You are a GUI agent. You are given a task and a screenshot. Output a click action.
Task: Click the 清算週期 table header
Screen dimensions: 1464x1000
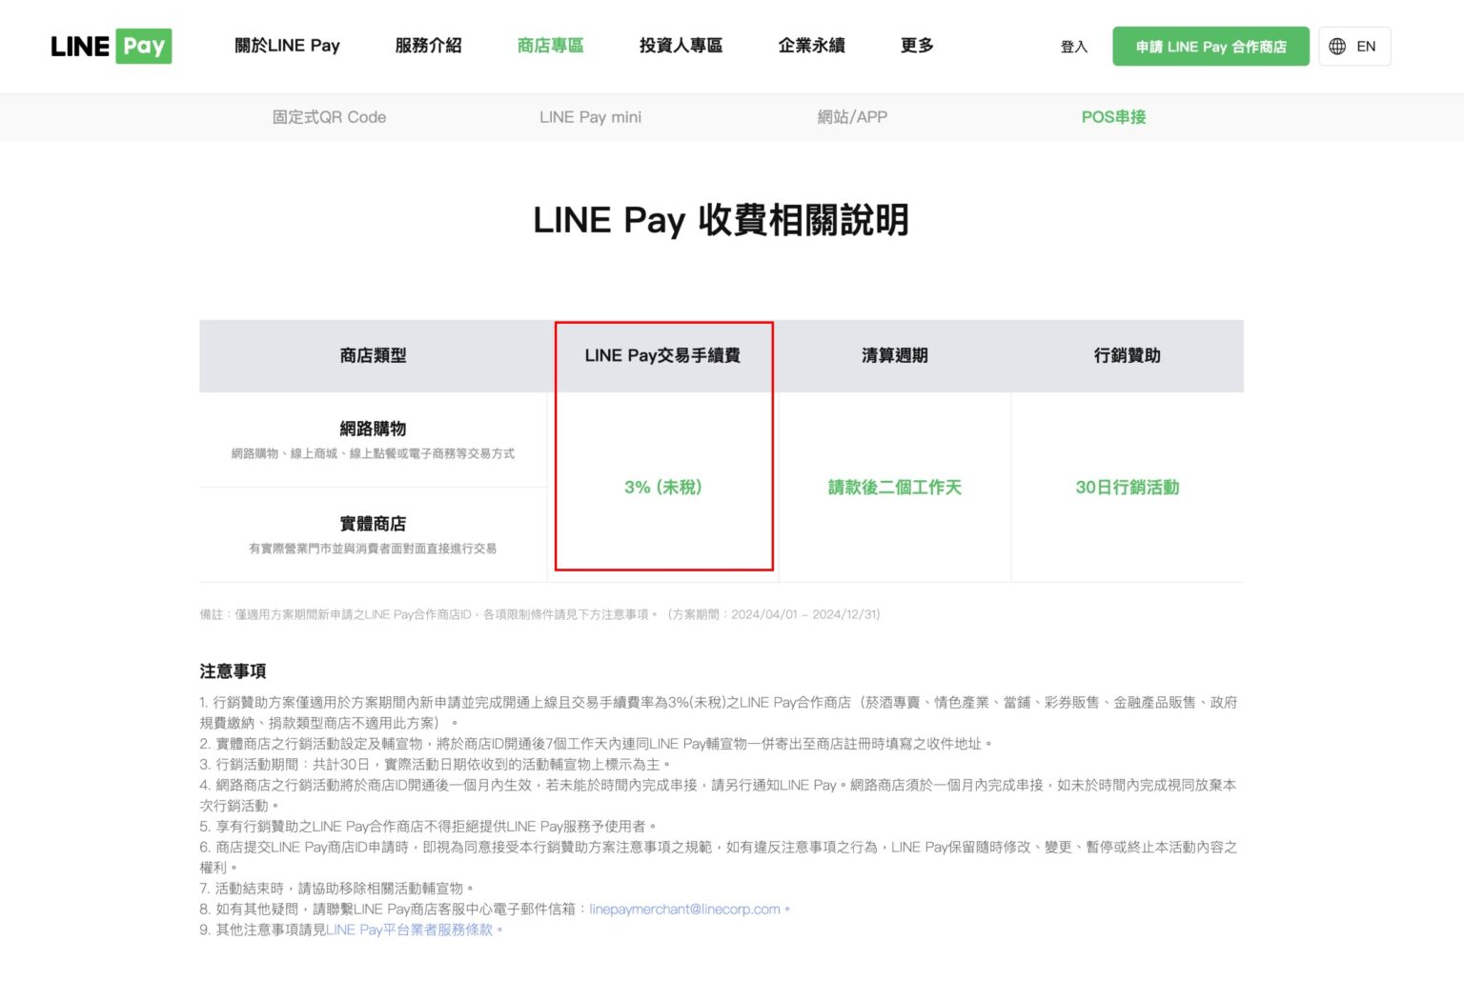[895, 355]
